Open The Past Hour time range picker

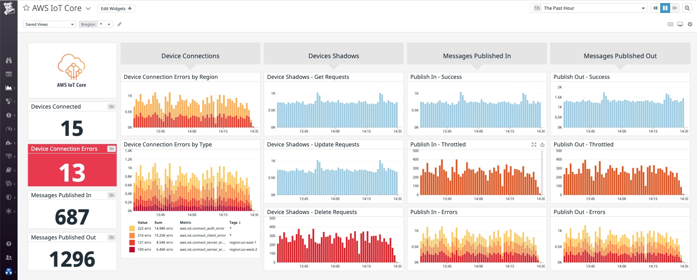[589, 8]
